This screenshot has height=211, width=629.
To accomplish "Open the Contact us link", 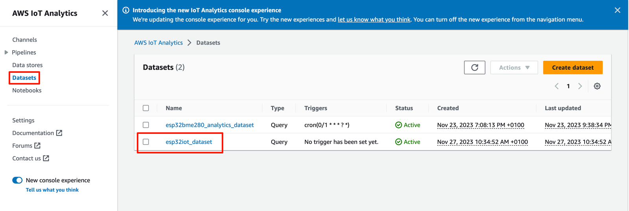I will click(26, 158).
